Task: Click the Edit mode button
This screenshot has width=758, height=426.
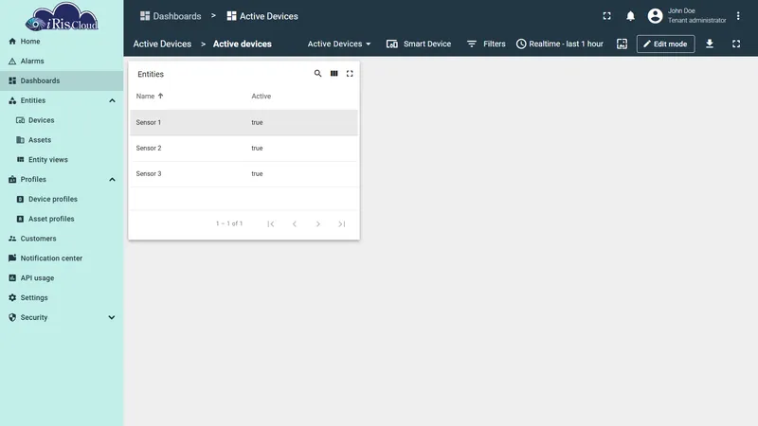Action: tap(666, 44)
